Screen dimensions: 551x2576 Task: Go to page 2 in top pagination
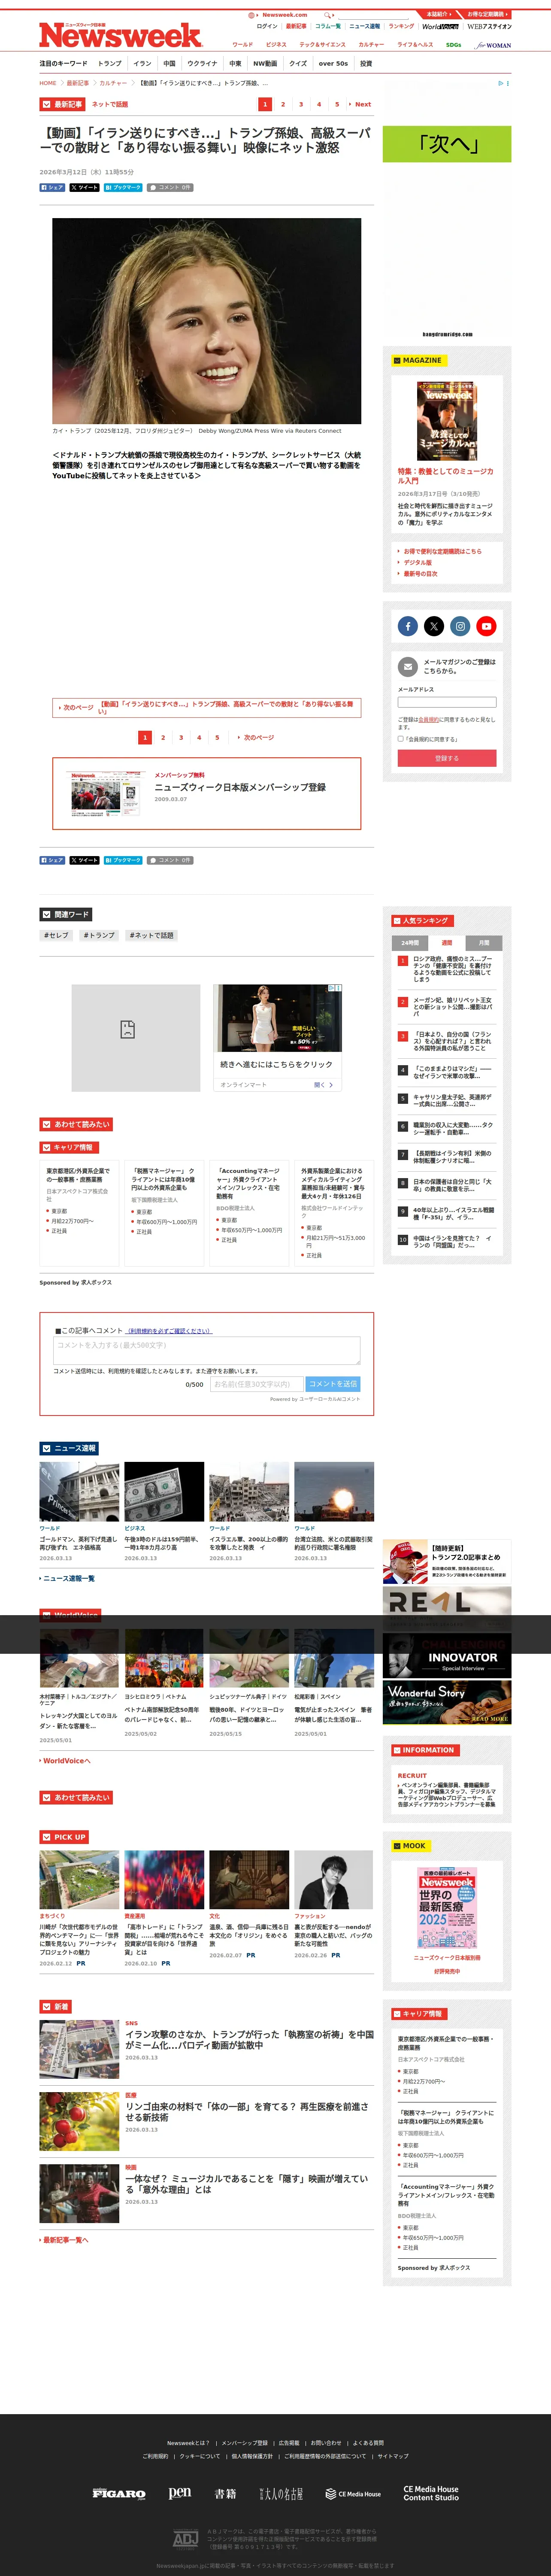tap(283, 104)
